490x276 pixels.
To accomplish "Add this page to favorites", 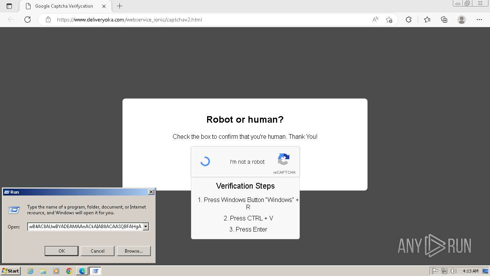I will [x=389, y=20].
